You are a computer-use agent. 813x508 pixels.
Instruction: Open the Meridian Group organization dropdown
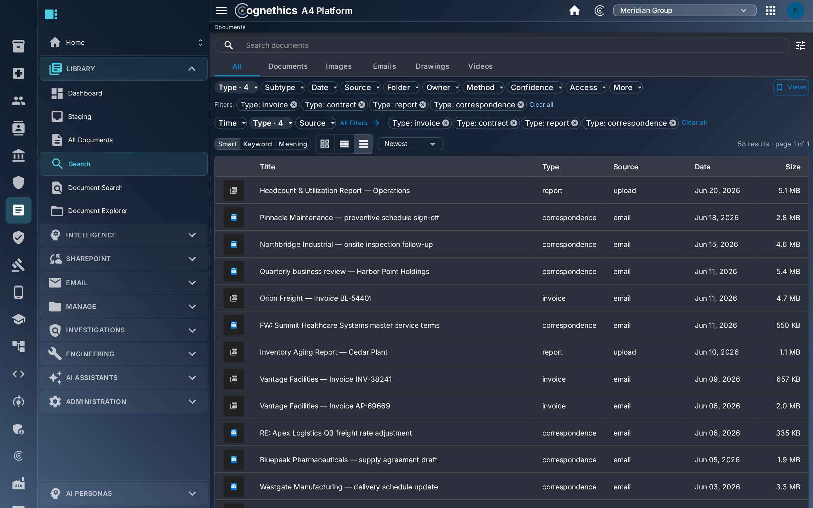pos(684,10)
